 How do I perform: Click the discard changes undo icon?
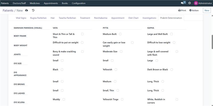(x=33, y=10)
